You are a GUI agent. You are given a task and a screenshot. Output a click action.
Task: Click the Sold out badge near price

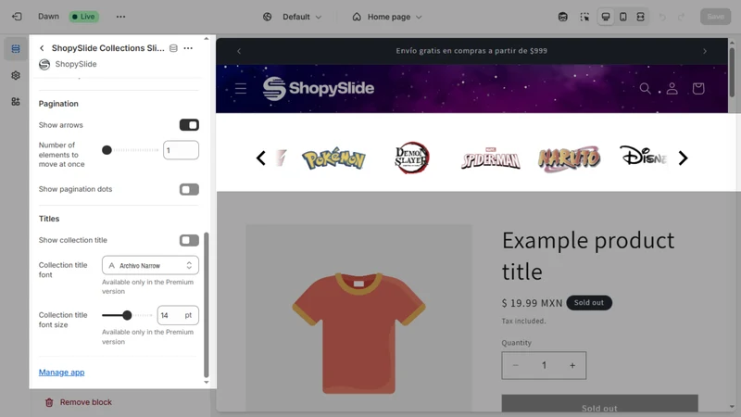point(589,303)
